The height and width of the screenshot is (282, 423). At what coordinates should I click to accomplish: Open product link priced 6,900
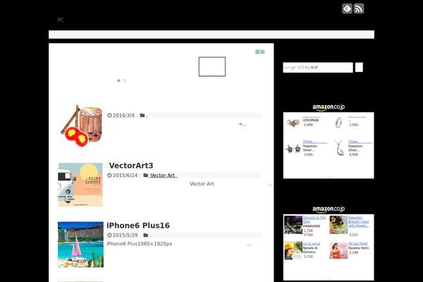tap(360, 142)
